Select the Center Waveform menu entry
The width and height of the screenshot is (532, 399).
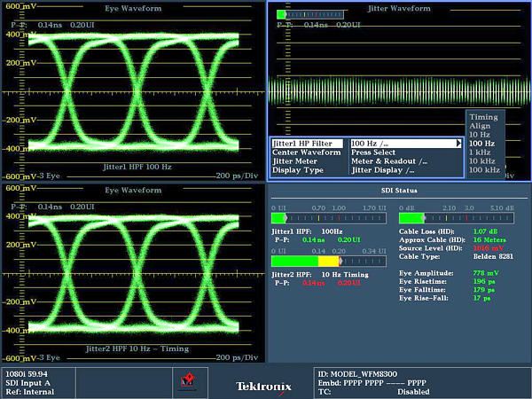[x=306, y=153]
